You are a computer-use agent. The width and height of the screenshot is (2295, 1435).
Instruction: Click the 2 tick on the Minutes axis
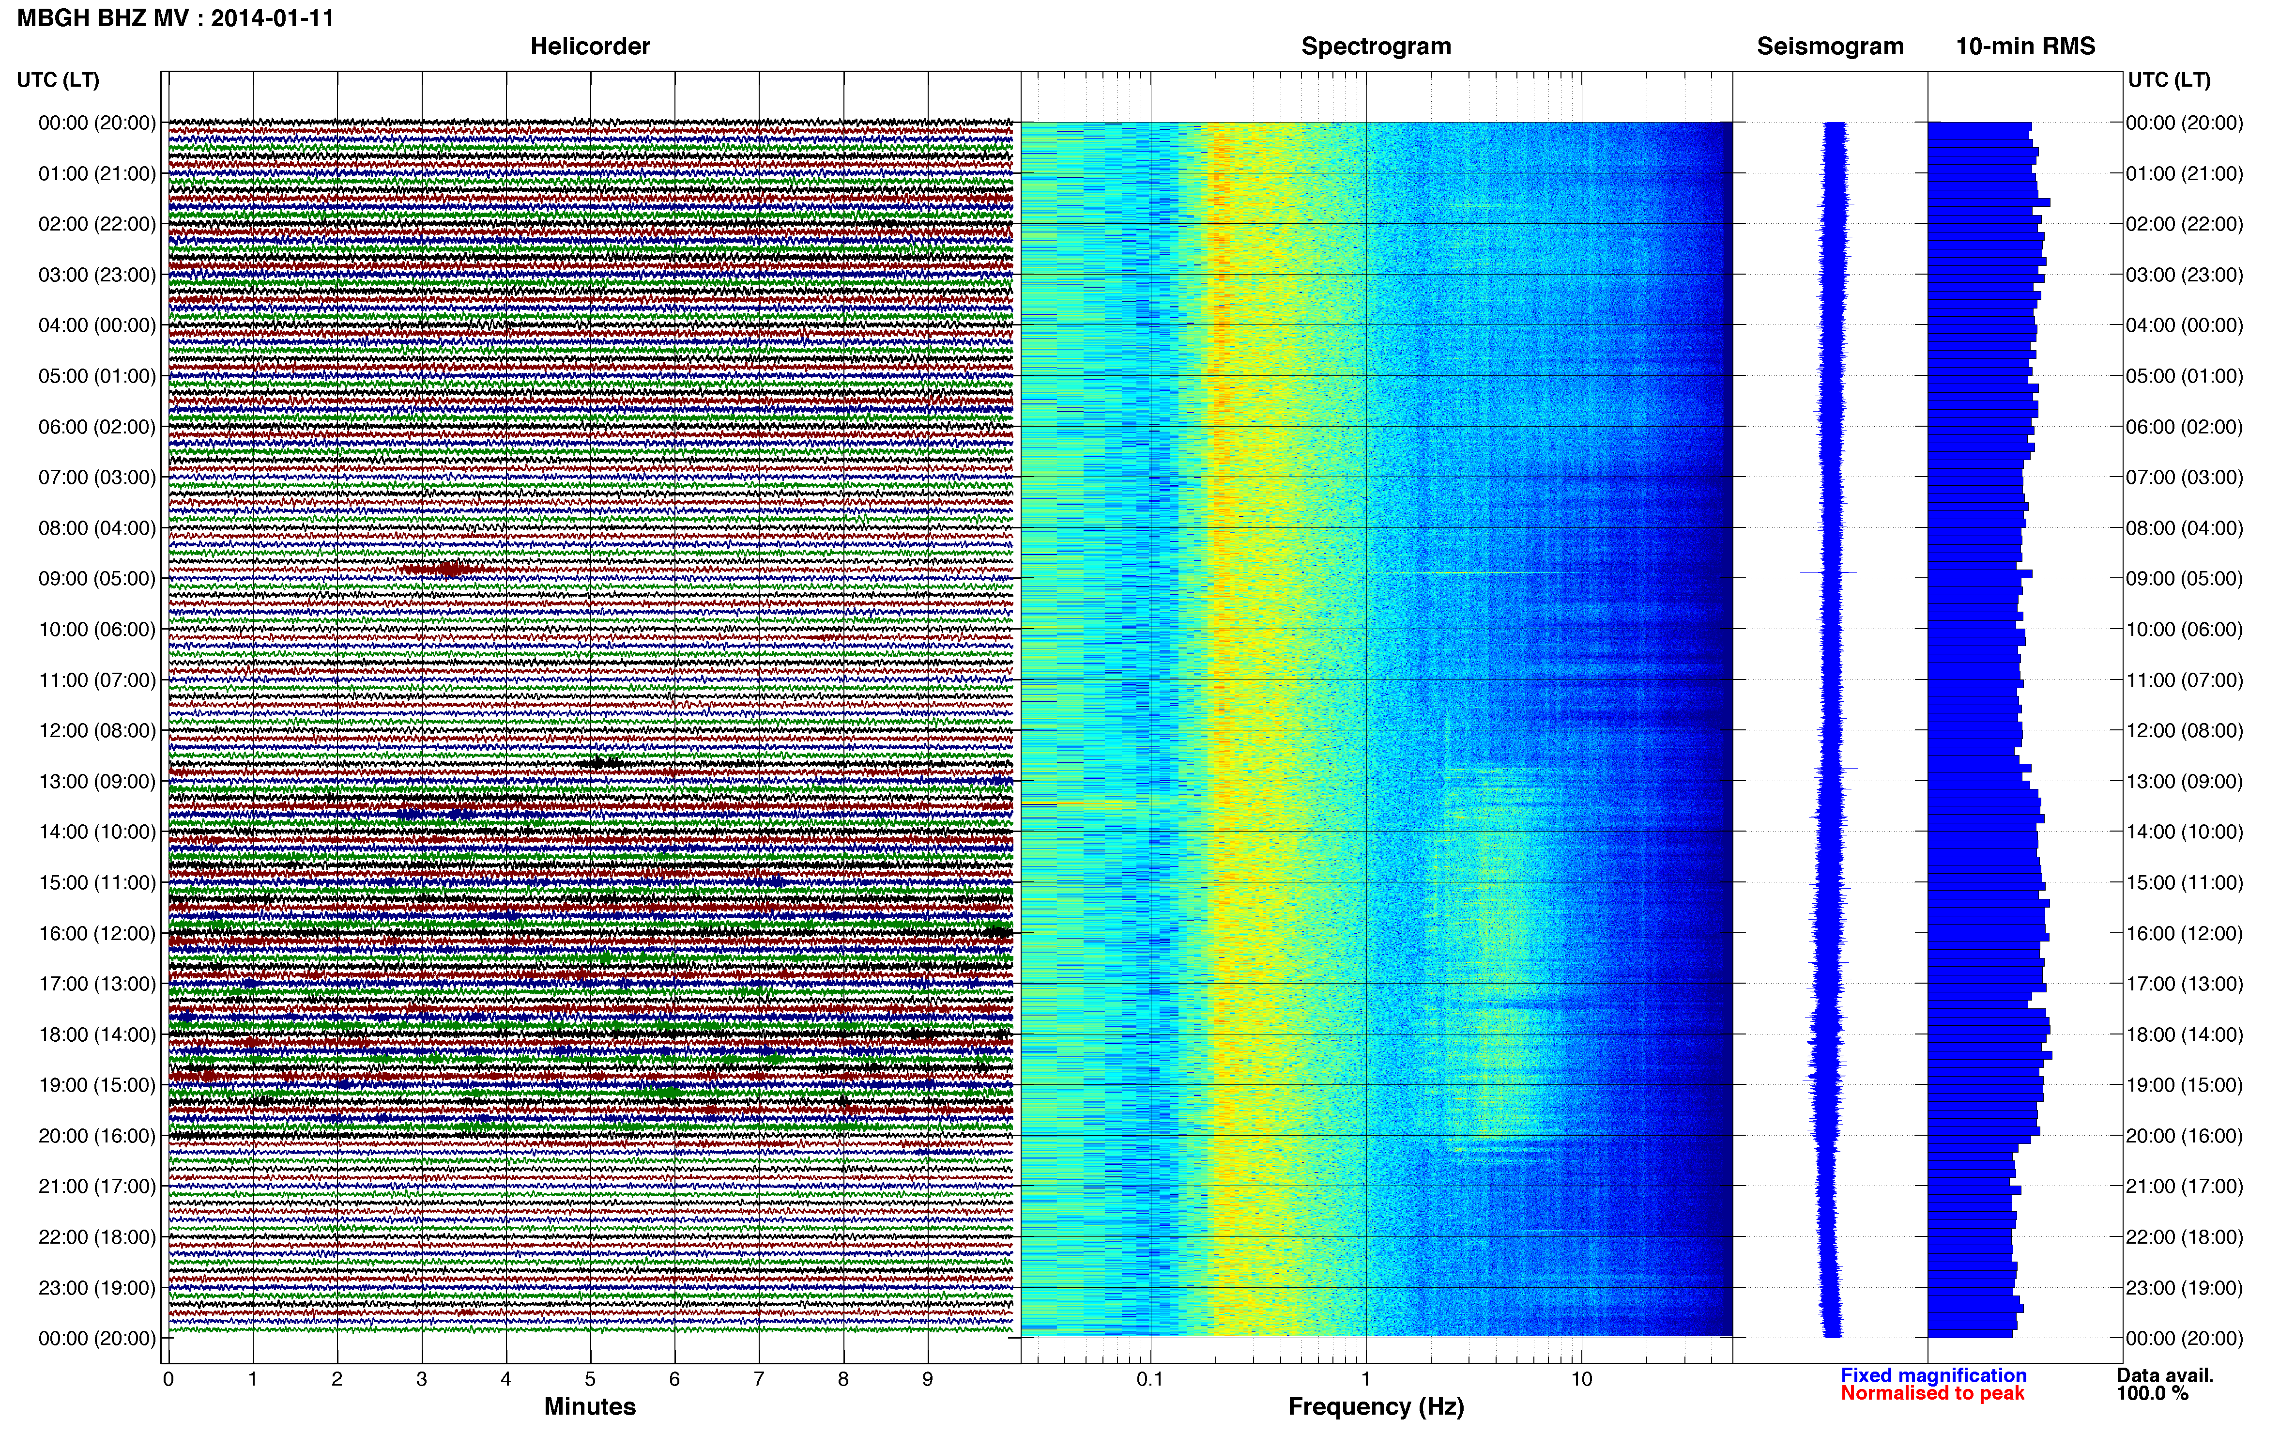point(337,1379)
